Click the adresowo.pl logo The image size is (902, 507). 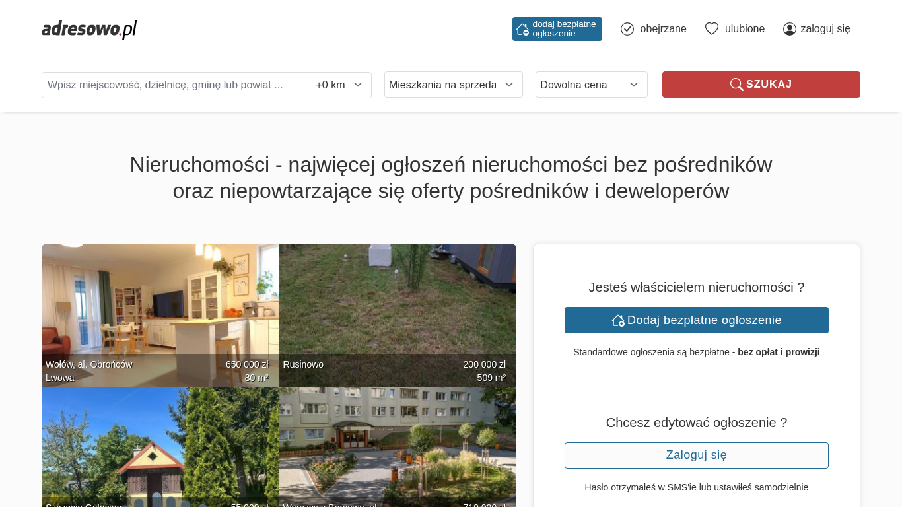[x=89, y=29]
